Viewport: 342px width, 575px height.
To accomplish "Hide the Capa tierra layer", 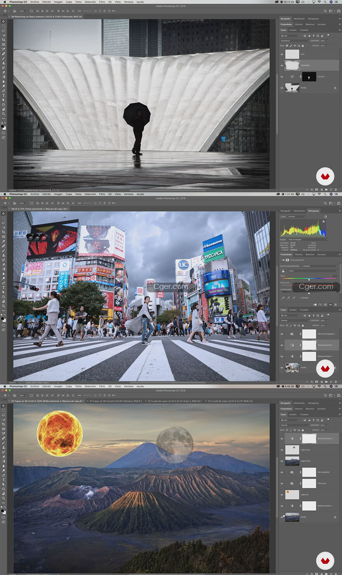I will point(282,461).
